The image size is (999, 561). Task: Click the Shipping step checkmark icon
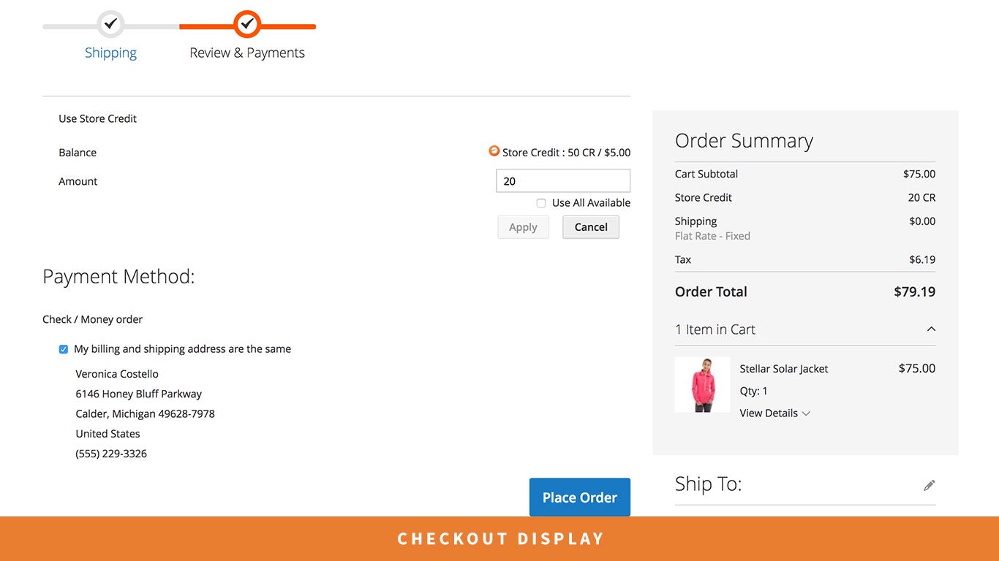click(x=110, y=24)
